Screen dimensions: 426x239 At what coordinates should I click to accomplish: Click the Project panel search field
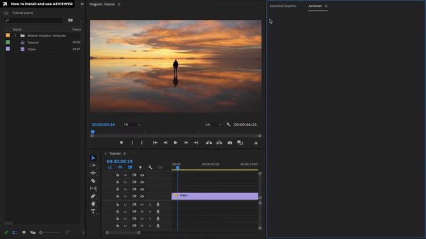pyautogui.click(x=34, y=20)
